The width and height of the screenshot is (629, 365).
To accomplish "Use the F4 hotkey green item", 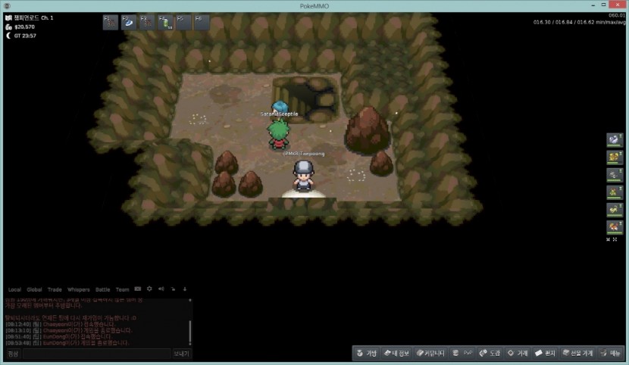I will tap(165, 23).
